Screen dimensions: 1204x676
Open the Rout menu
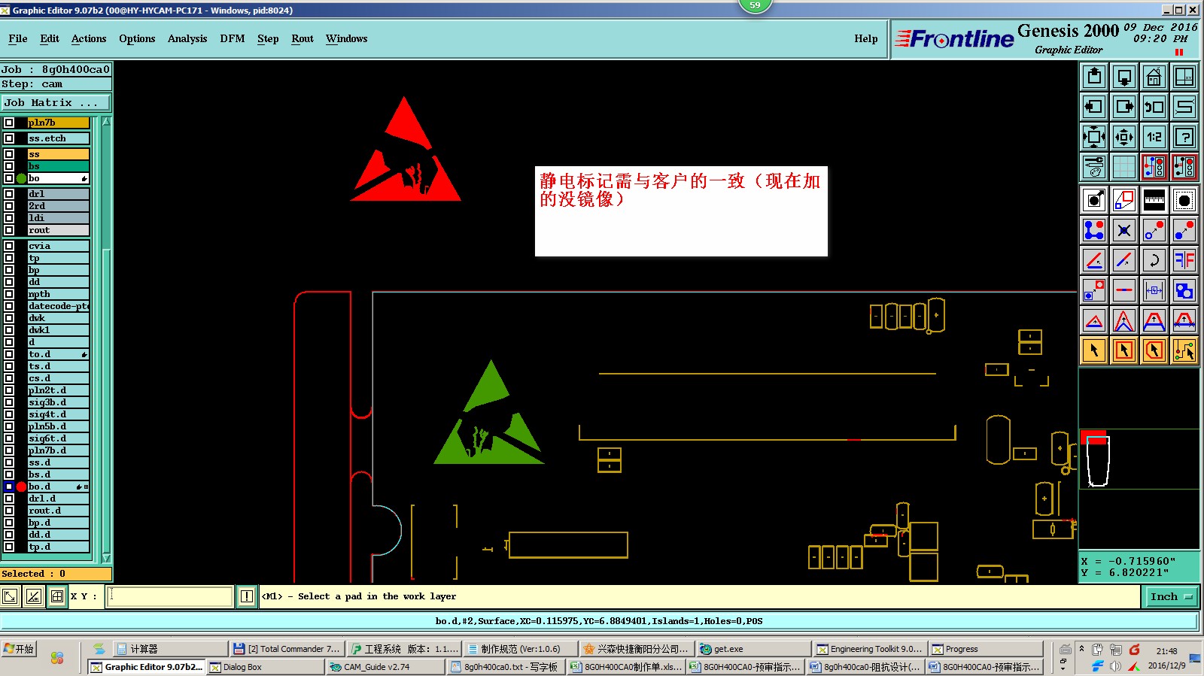coord(303,38)
